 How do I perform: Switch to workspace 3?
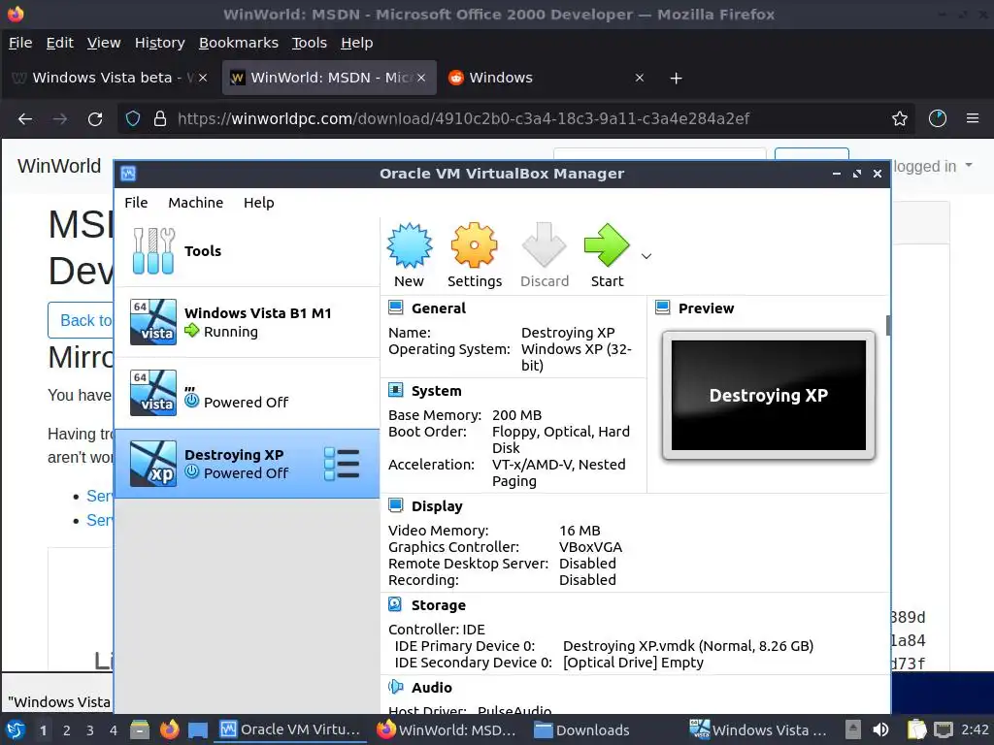[90, 730]
